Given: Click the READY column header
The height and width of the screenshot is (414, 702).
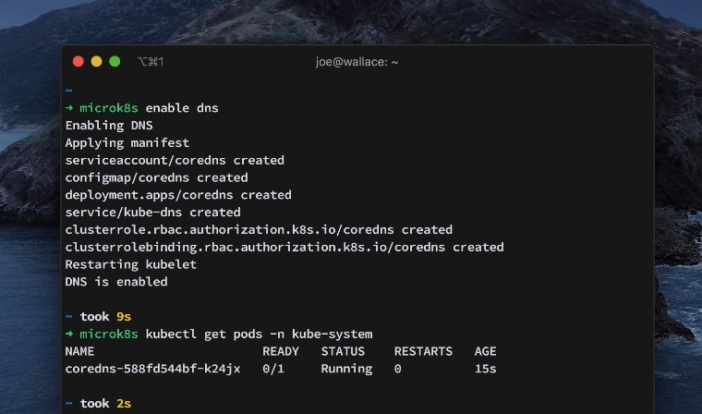Looking at the screenshot, I should pos(281,351).
